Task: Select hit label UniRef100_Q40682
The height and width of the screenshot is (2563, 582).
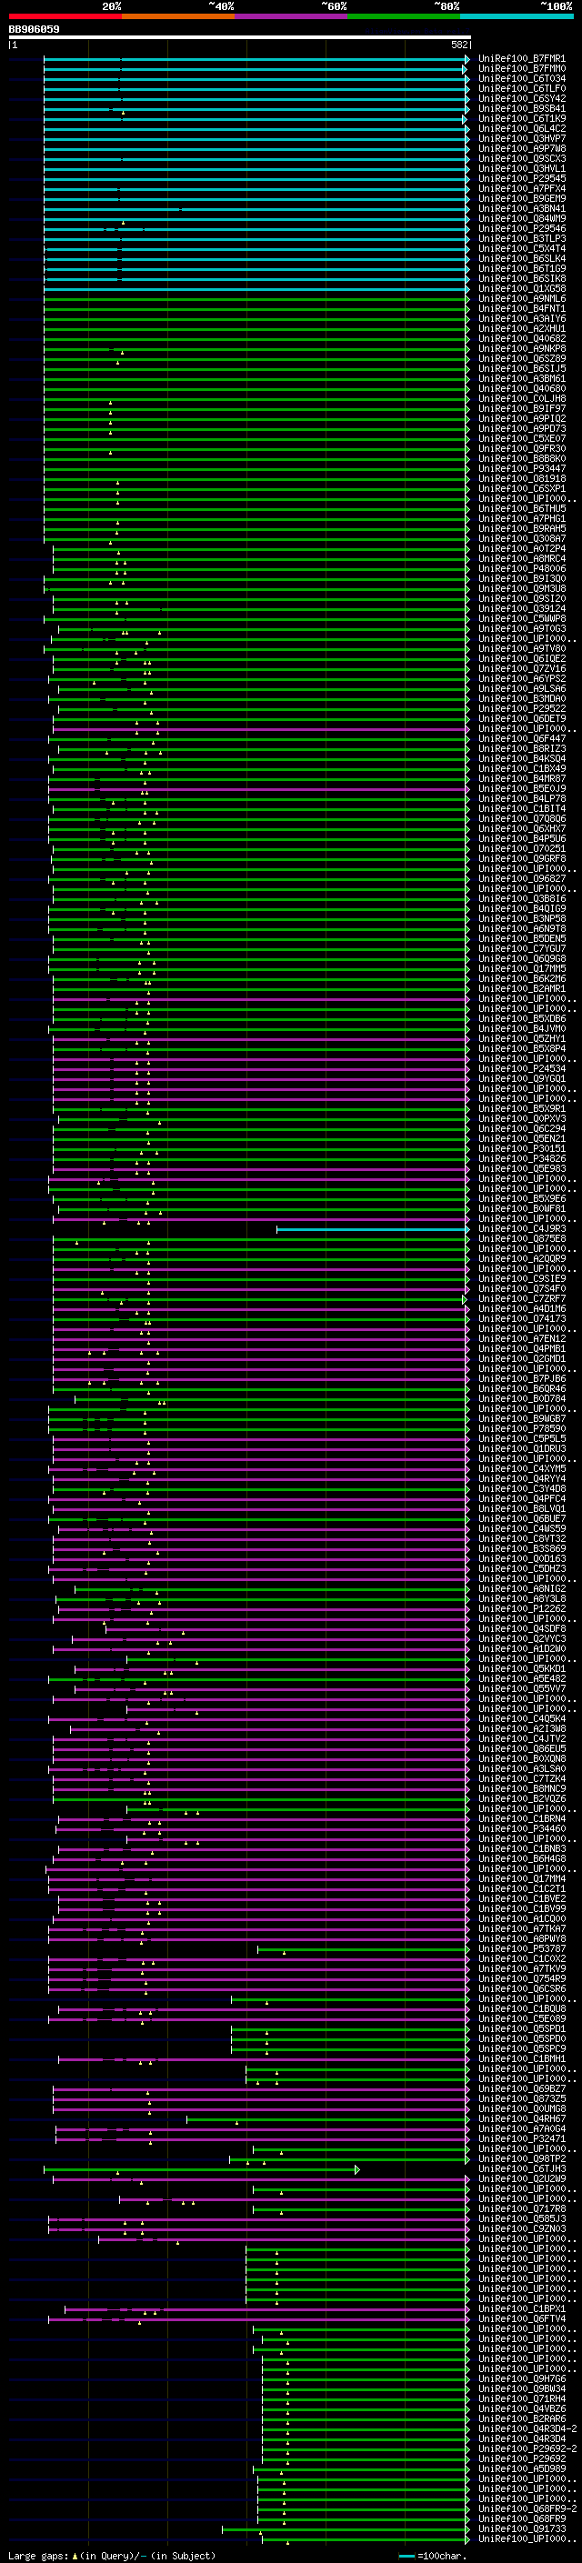Action: click(x=521, y=338)
